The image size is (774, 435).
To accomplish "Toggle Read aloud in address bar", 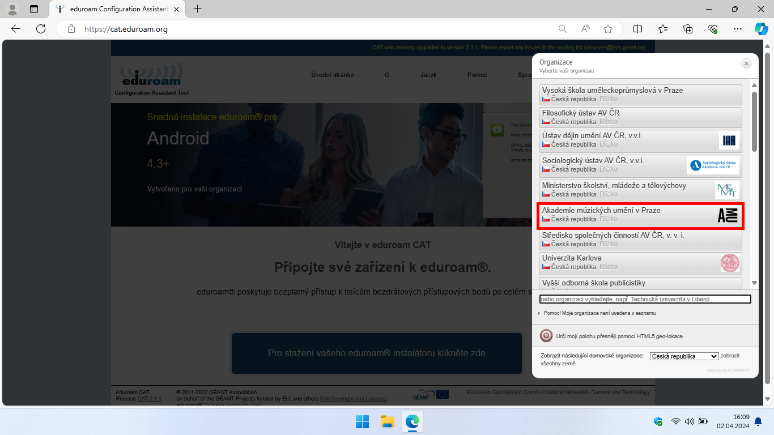I will (x=585, y=29).
